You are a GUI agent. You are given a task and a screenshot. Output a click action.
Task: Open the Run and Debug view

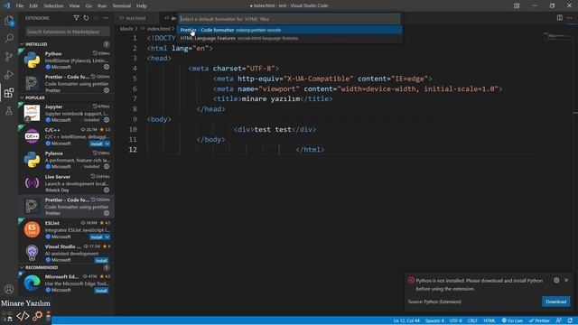[9, 74]
